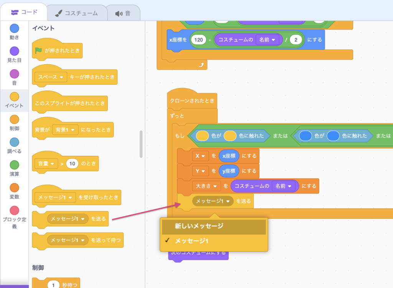Open the 大きさ variable dropdown
This screenshot has width=393, height=288.
pos(206,186)
